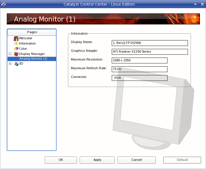
Task: Click the 'Analog Monitor (1)' banner heading
Action: pos(45,19)
